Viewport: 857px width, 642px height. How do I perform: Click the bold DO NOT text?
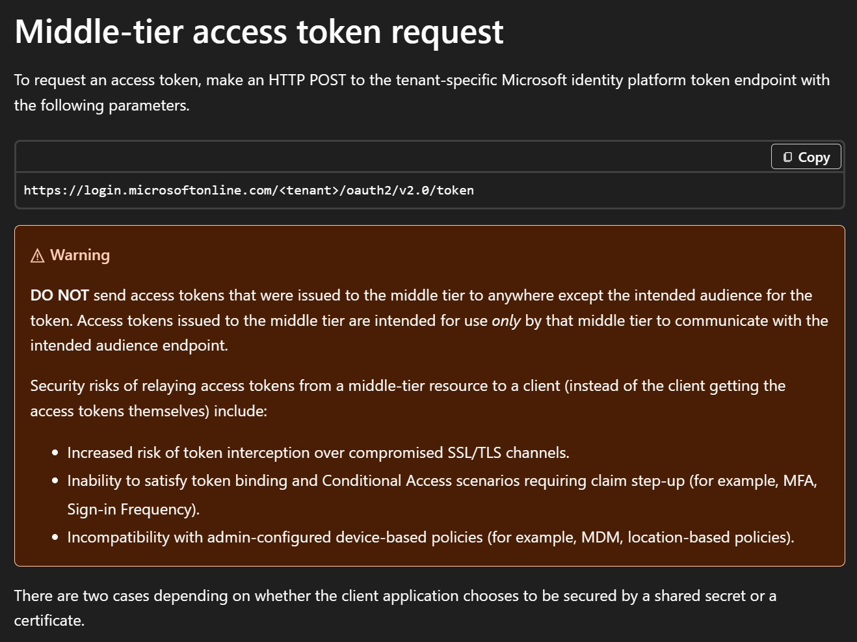tap(59, 295)
